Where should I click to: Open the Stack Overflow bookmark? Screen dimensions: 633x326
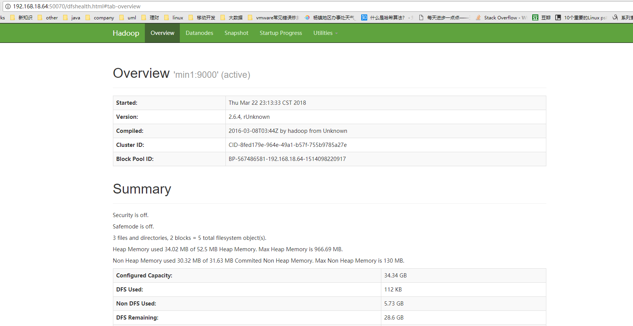click(x=501, y=17)
